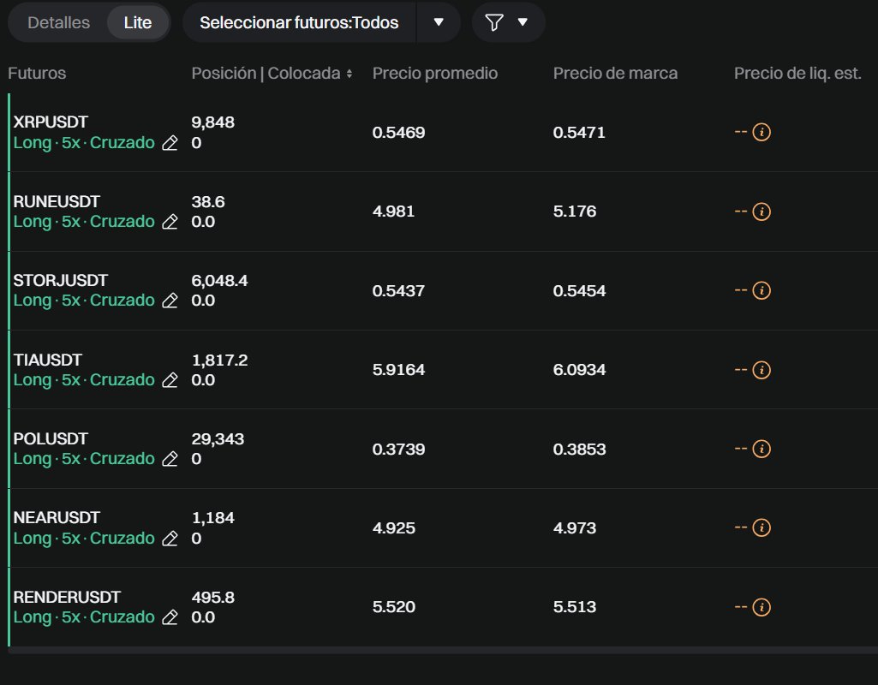Select NEARUSDT position size 1,184
Screen dimensions: 878x685
(212, 518)
